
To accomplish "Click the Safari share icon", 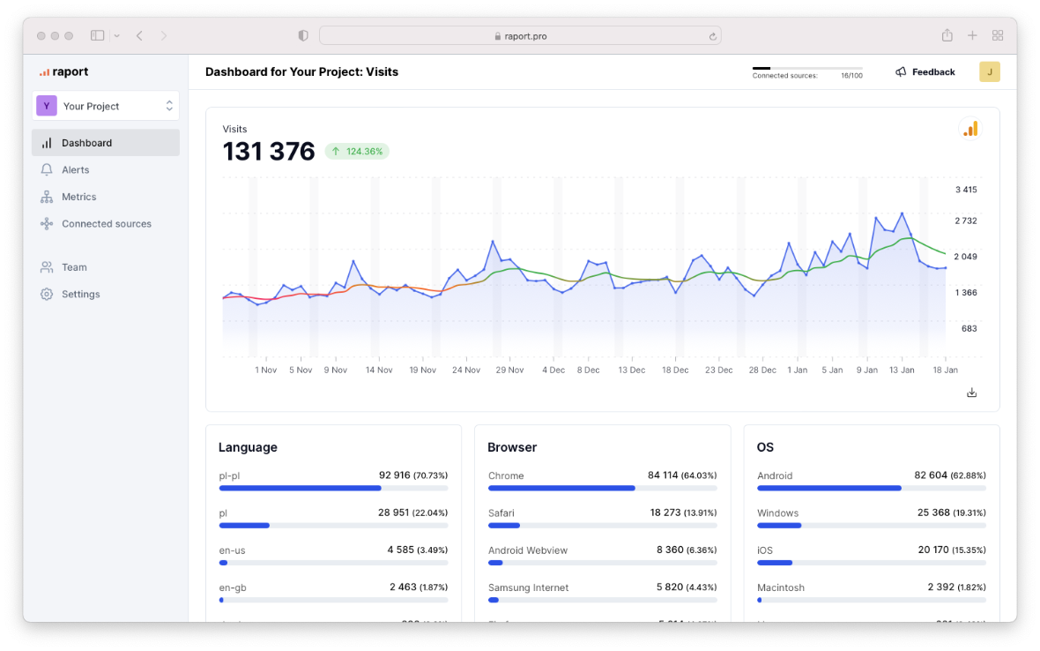I will pos(947,35).
